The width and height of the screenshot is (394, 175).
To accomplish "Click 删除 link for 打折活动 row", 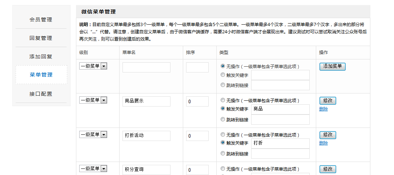I will click(x=323, y=143).
